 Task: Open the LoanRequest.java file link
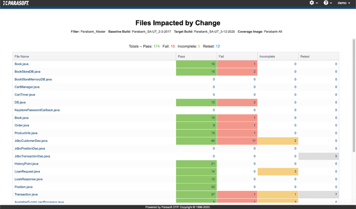(27, 172)
